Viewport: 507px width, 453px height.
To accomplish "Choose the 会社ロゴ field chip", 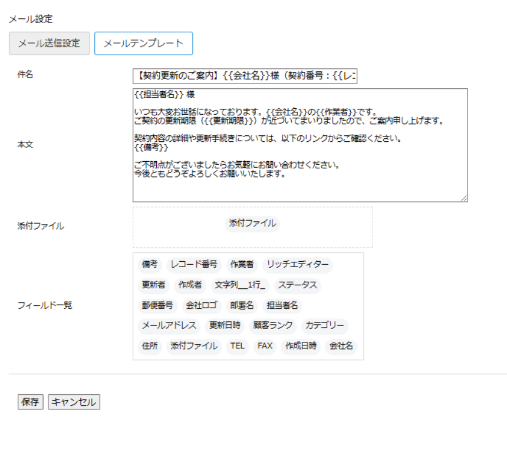I will click(x=202, y=305).
